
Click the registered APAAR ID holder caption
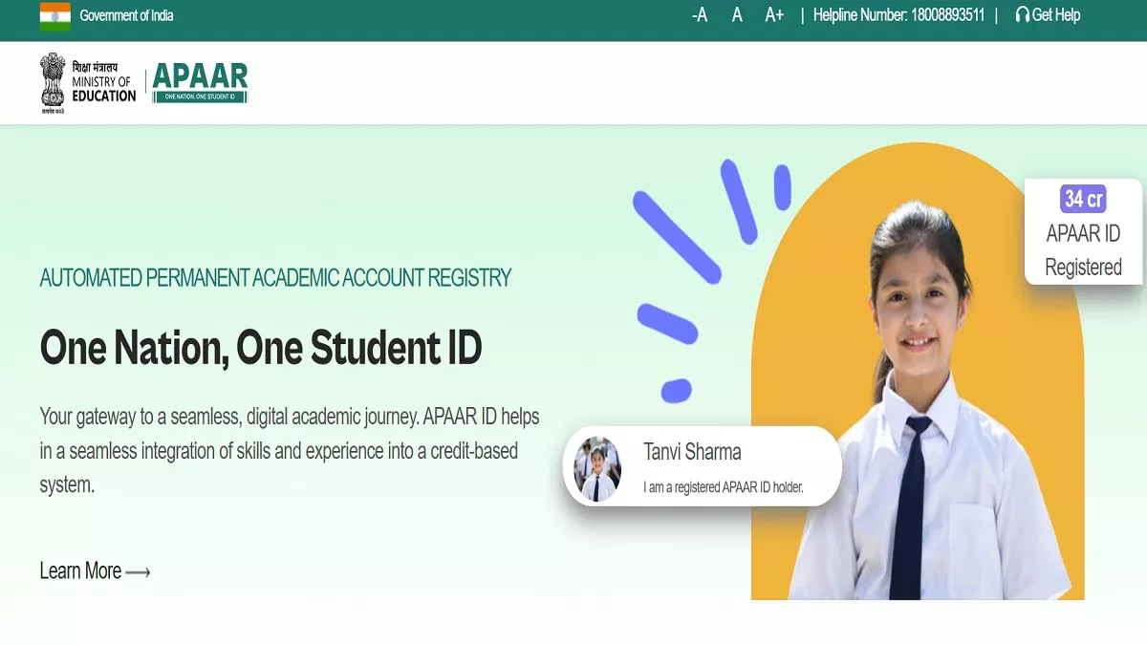(x=724, y=487)
